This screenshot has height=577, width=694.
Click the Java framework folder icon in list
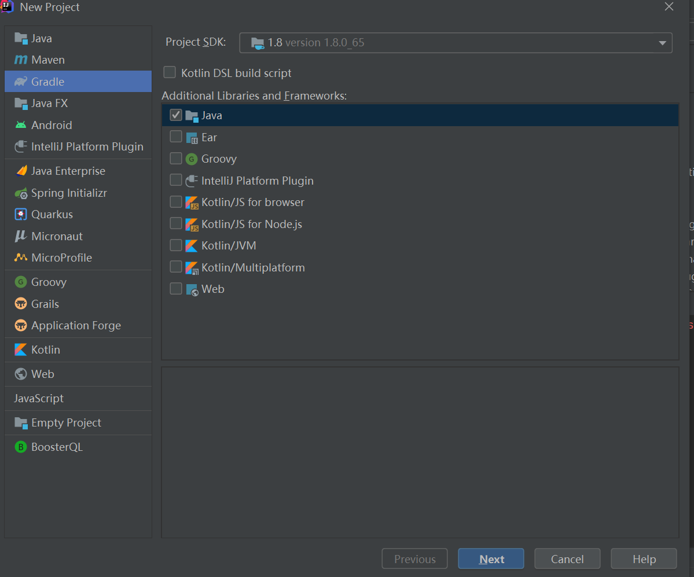(192, 116)
